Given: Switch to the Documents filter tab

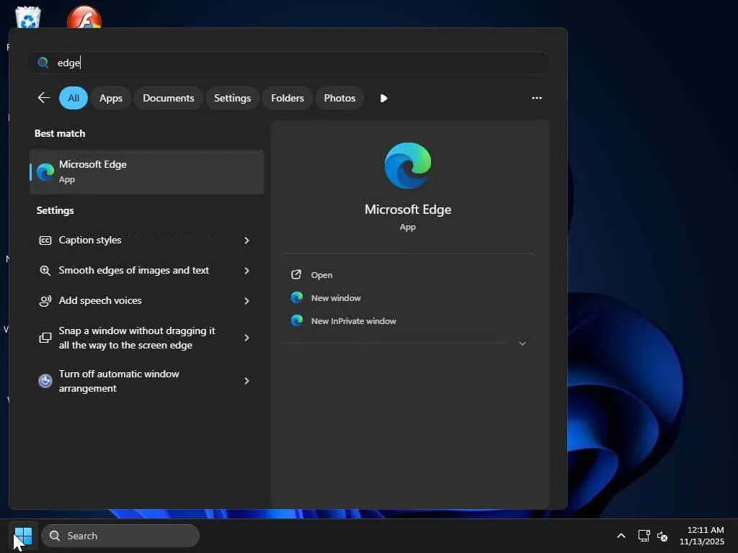Looking at the screenshot, I should click(x=169, y=98).
